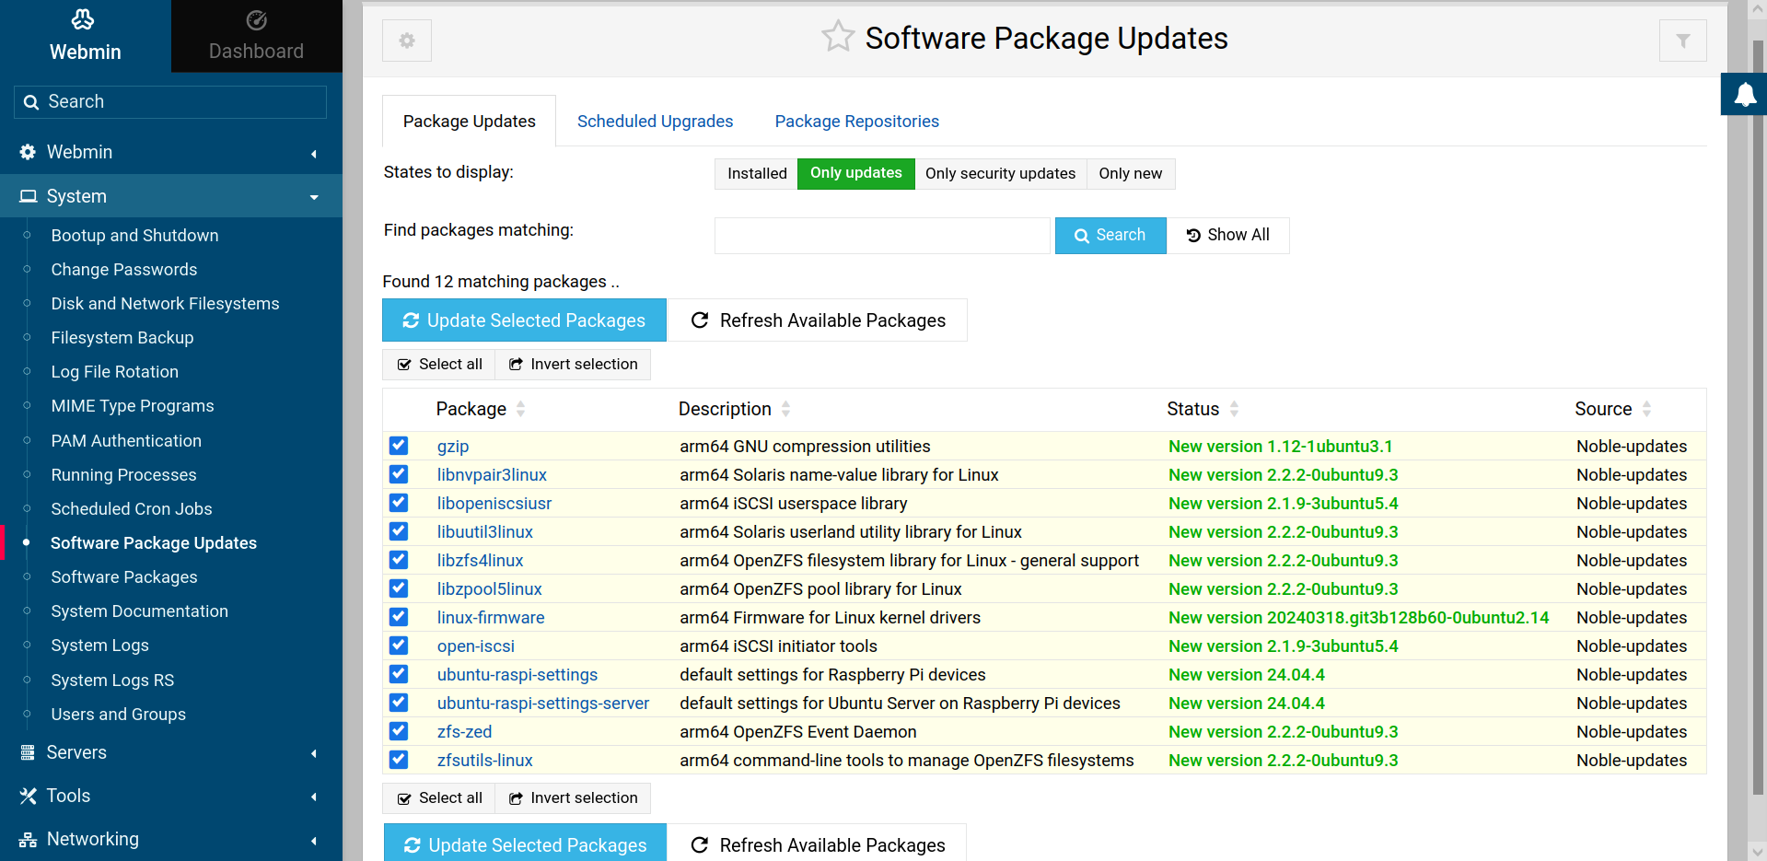Click top Invert selection button
1767x861 pixels.
coord(573,365)
